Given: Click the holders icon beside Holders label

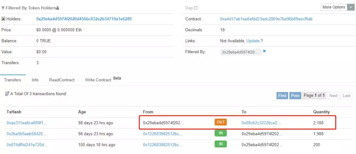Looking at the screenshot, I should pos(3,19).
